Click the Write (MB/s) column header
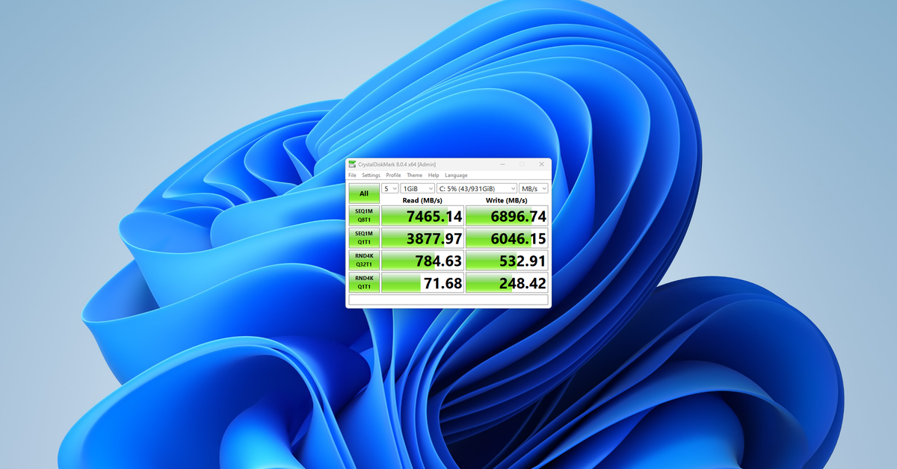The height and width of the screenshot is (469, 897). click(x=507, y=200)
